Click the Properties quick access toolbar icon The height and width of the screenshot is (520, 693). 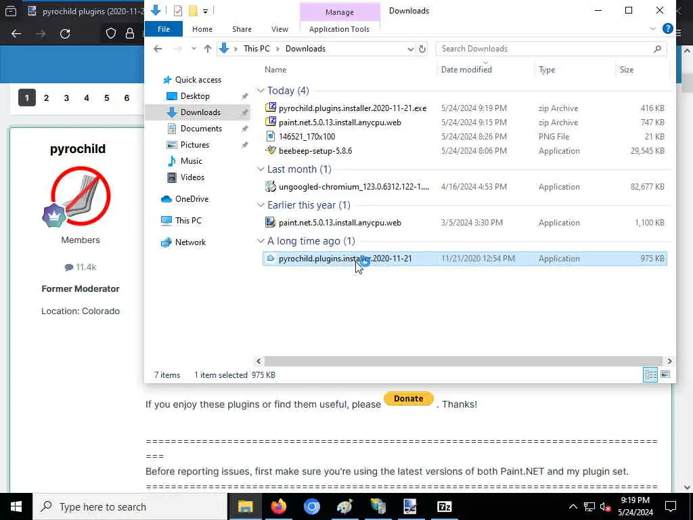click(178, 11)
